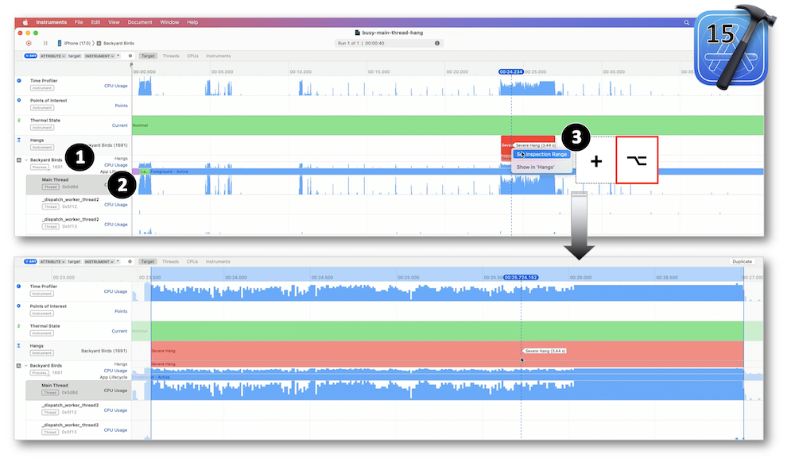The height and width of the screenshot is (458, 795).
Task: Click the filter gear icon in the lower window
Action: pyautogui.click(x=130, y=262)
